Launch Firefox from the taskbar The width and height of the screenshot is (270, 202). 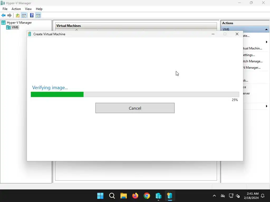point(135,196)
